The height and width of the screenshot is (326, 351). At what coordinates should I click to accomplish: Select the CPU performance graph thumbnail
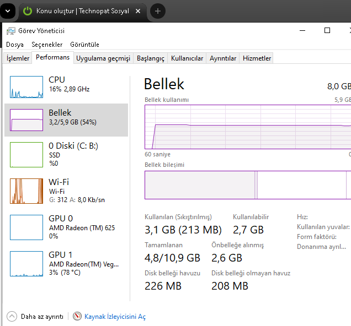pyautogui.click(x=26, y=88)
